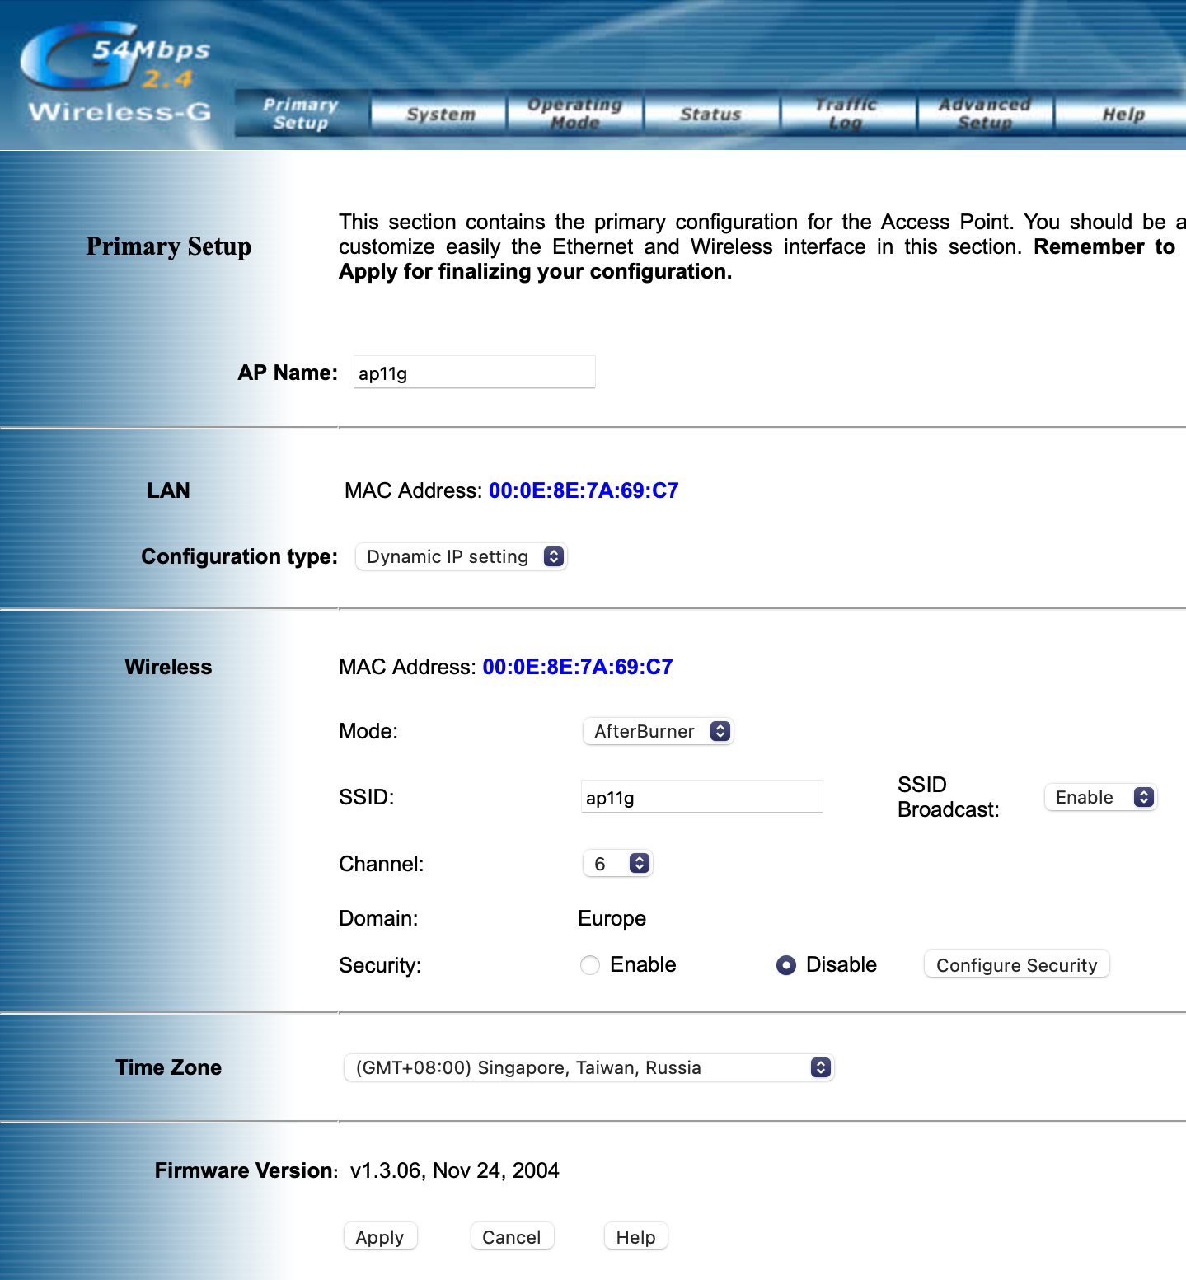Open the Advanced Setup tab
The height and width of the screenshot is (1280, 1186).
point(985,113)
